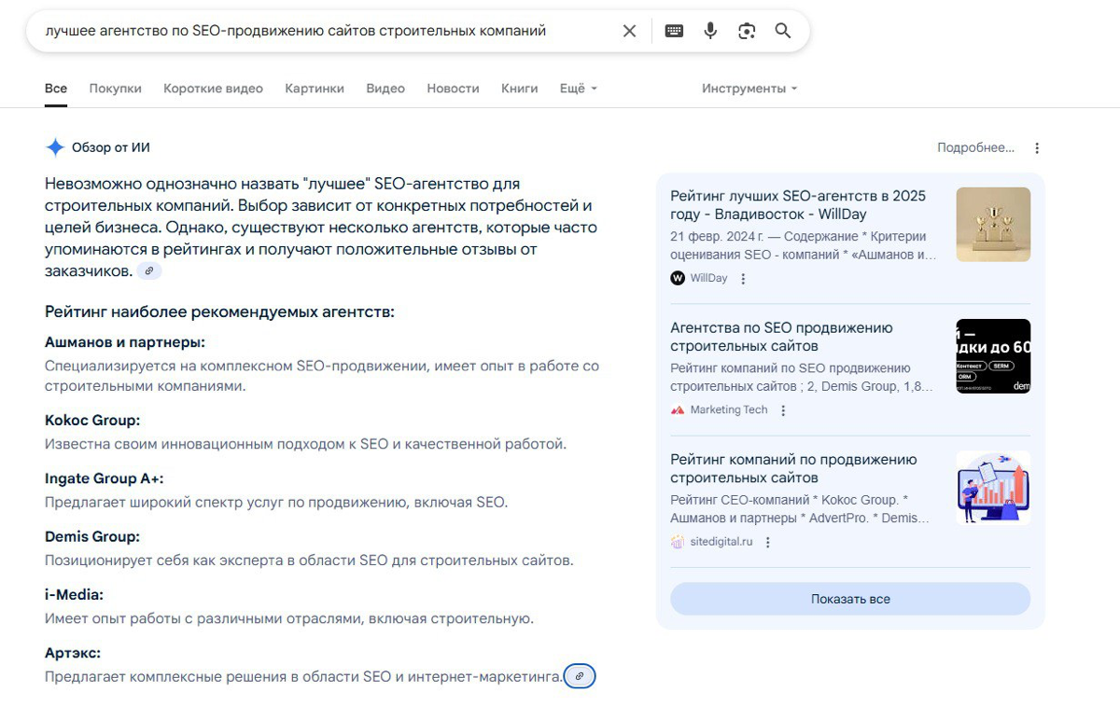Click the Обзор от ИИ label
1120x706 pixels.
point(111,147)
